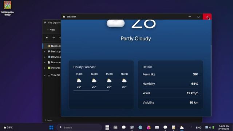Click the 15:00 partly cloudy forecast icon
The width and height of the screenshot is (233, 131).
pos(109,81)
